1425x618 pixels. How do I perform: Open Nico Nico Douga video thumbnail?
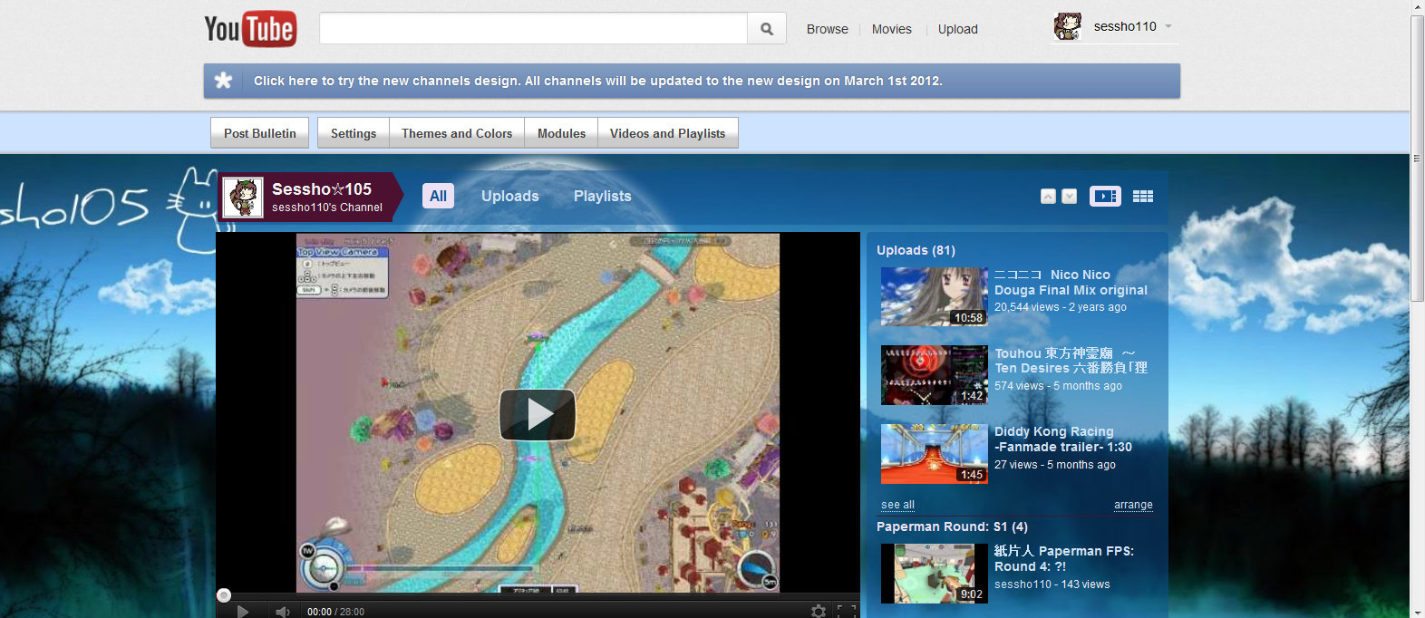click(935, 296)
